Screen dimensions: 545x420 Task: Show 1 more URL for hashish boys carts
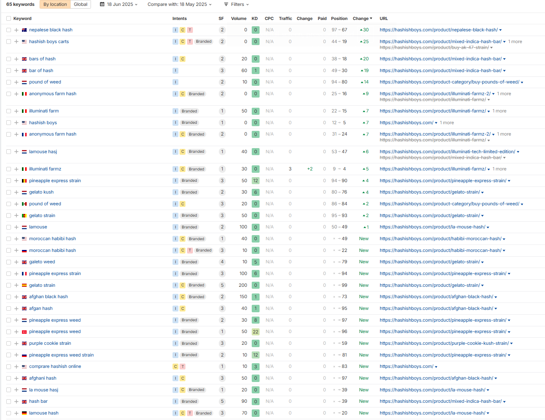[x=515, y=42]
